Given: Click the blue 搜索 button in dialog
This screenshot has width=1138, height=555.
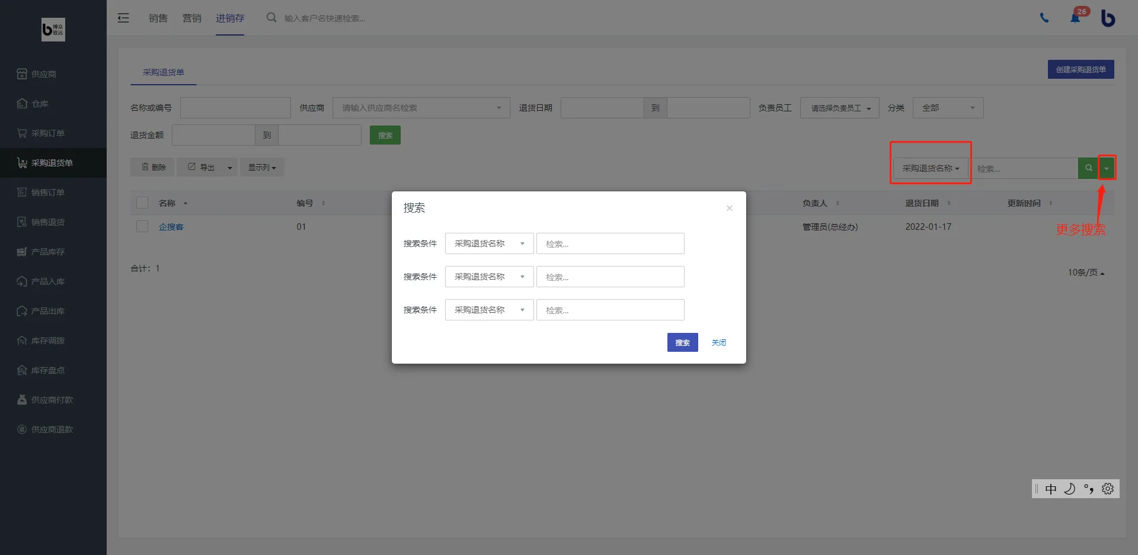Looking at the screenshot, I should [683, 342].
